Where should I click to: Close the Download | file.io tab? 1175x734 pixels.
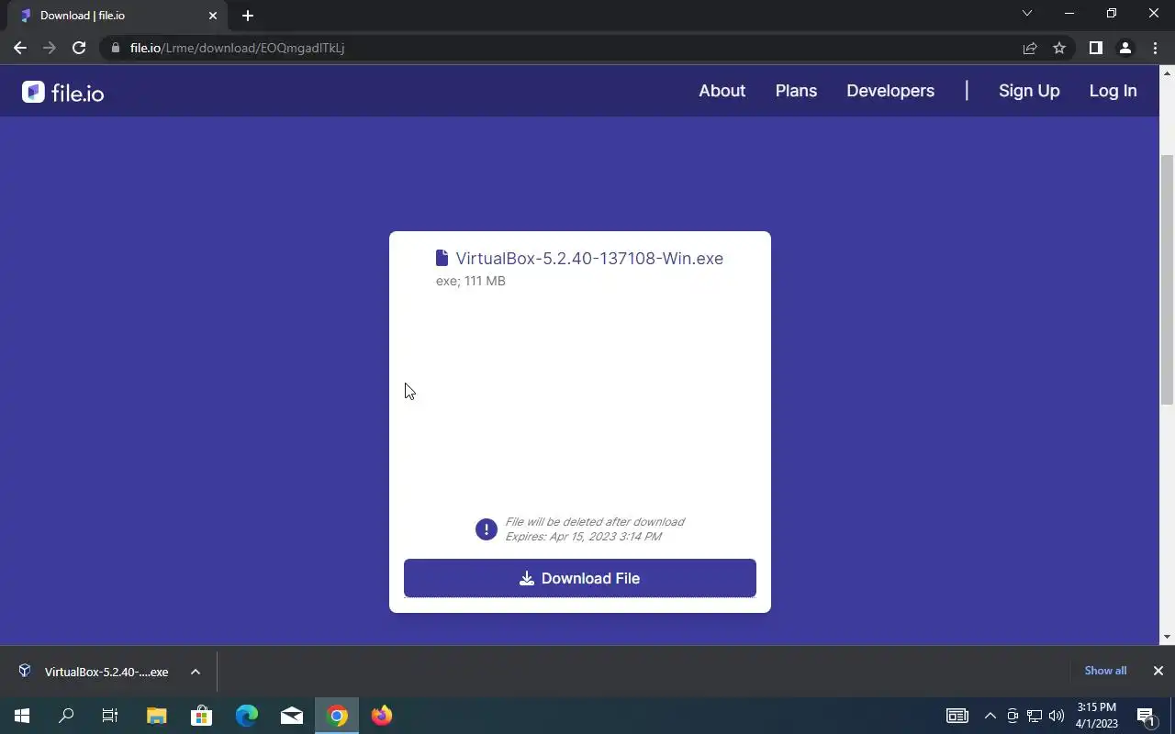pos(213,16)
